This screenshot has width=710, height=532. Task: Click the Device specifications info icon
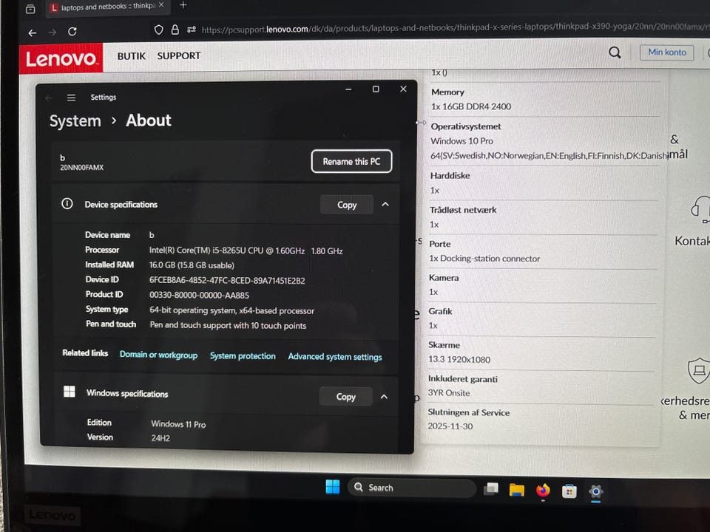point(67,204)
